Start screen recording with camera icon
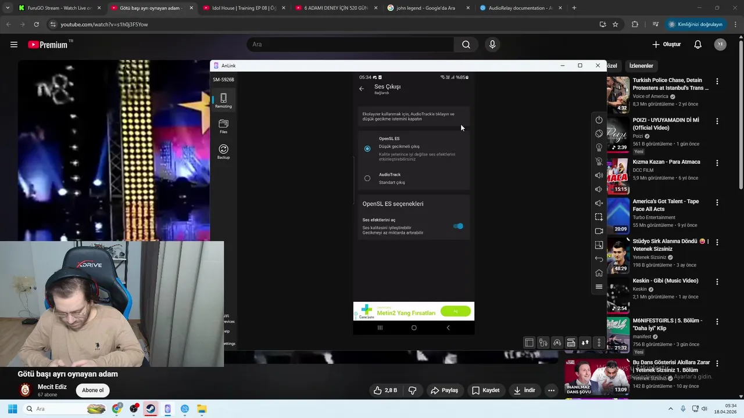Image resolution: width=744 pixels, height=418 pixels. (599, 231)
